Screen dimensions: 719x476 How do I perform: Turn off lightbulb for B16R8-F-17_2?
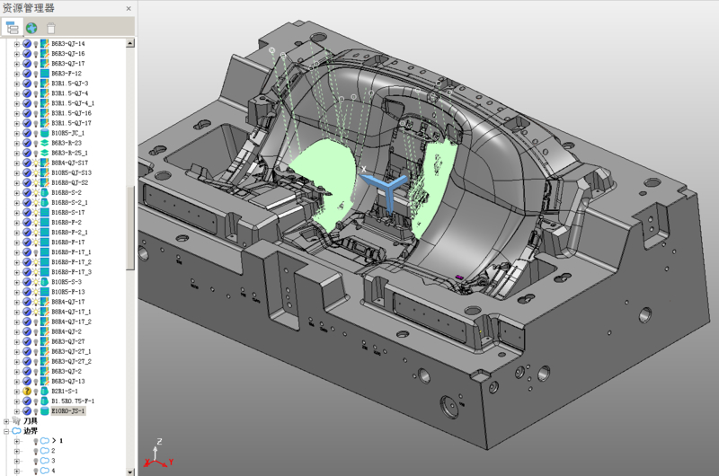point(36,262)
